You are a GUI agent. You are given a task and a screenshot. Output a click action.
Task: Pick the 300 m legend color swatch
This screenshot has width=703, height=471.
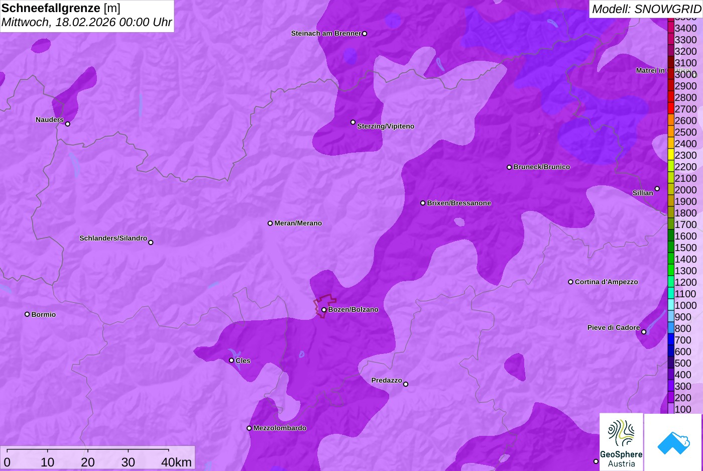[670, 386]
